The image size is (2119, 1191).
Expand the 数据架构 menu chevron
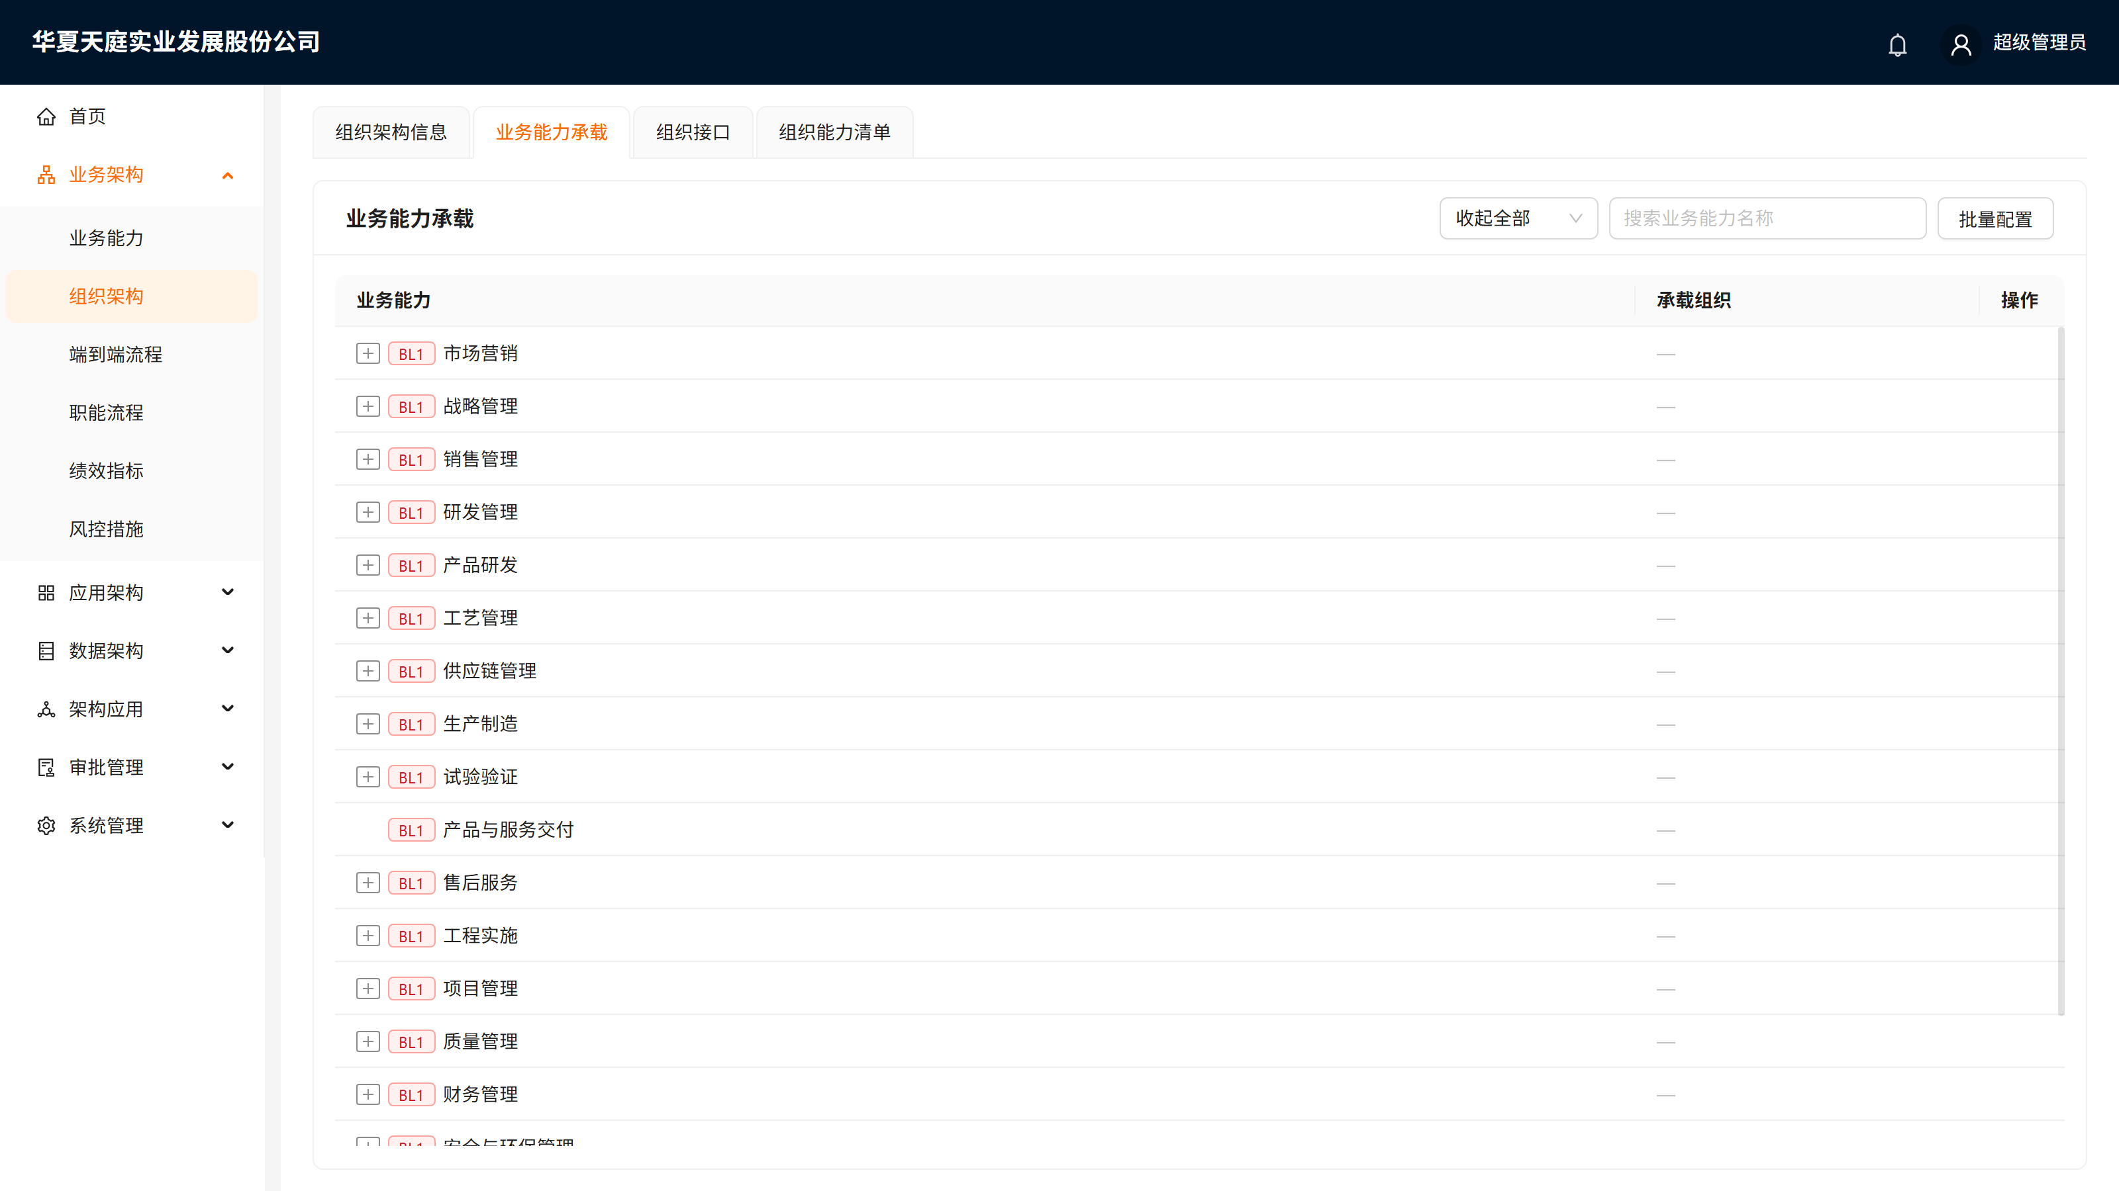[228, 650]
